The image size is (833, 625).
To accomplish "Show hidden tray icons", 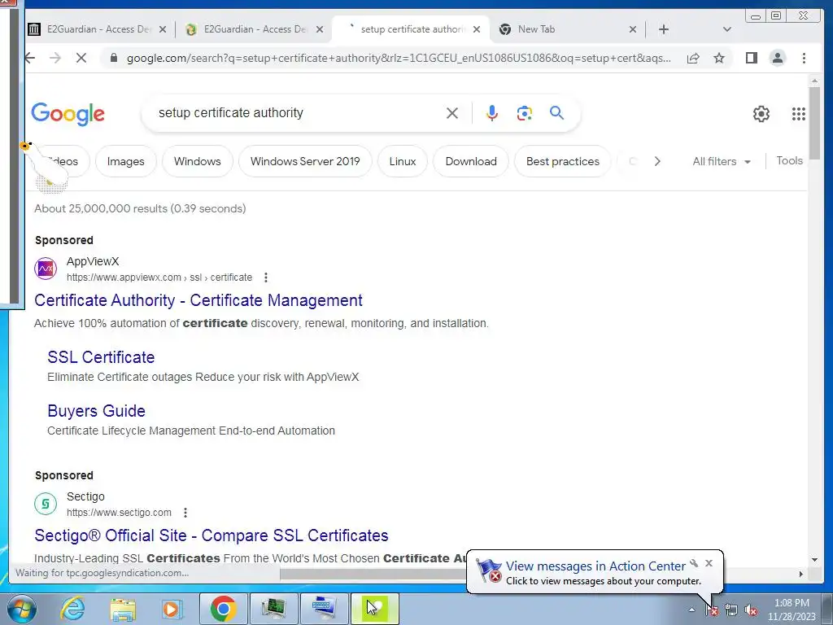I will click(691, 610).
